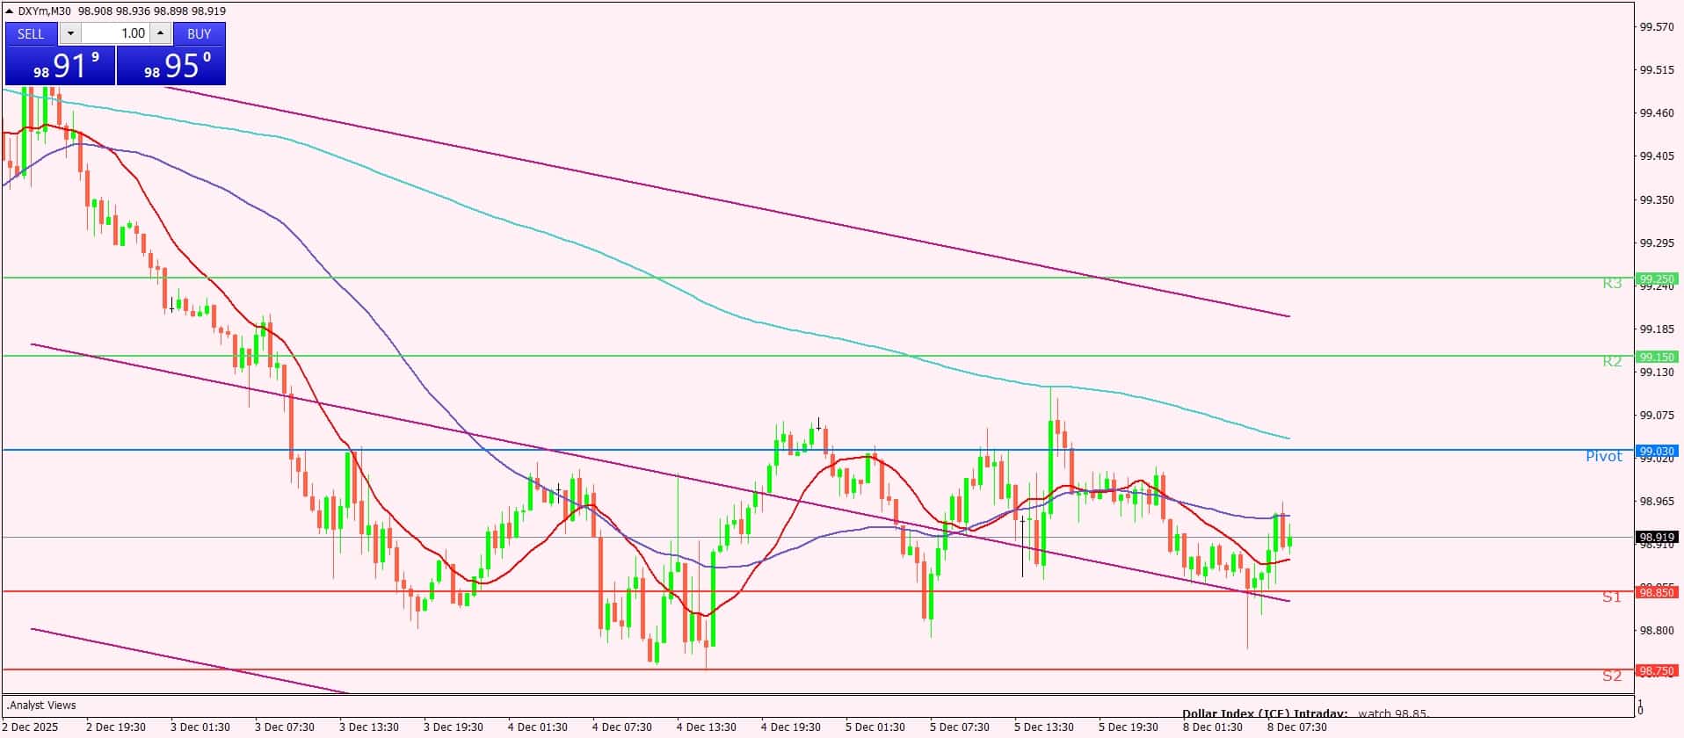
Task: Click the 98.95 buy price tile
Action: pos(171,67)
